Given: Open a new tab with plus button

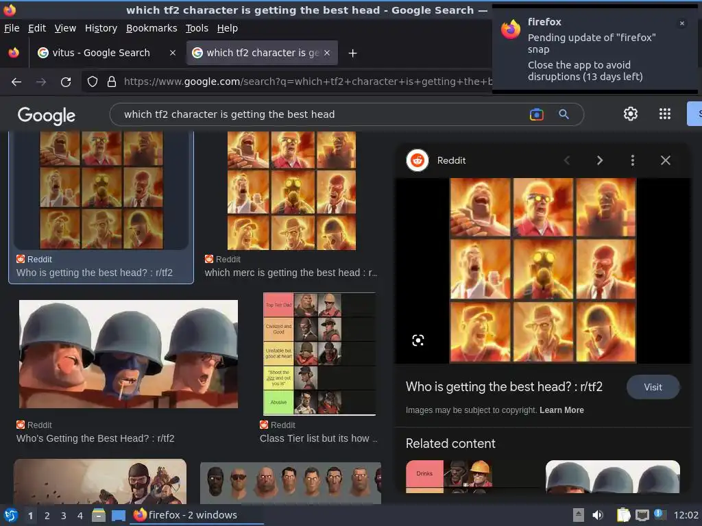Looking at the screenshot, I should (x=353, y=53).
